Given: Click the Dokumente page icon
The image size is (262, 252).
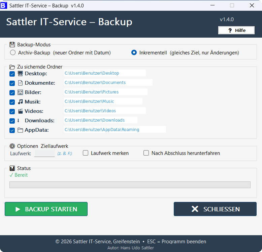Looking at the screenshot, I should click(20, 83).
